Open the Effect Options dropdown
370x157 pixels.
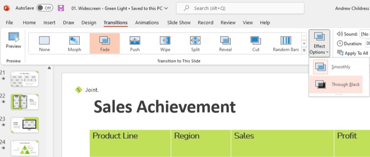[319, 43]
